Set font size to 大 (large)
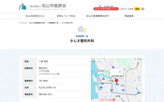Screen dimensions: 164x102 (143, 9)
